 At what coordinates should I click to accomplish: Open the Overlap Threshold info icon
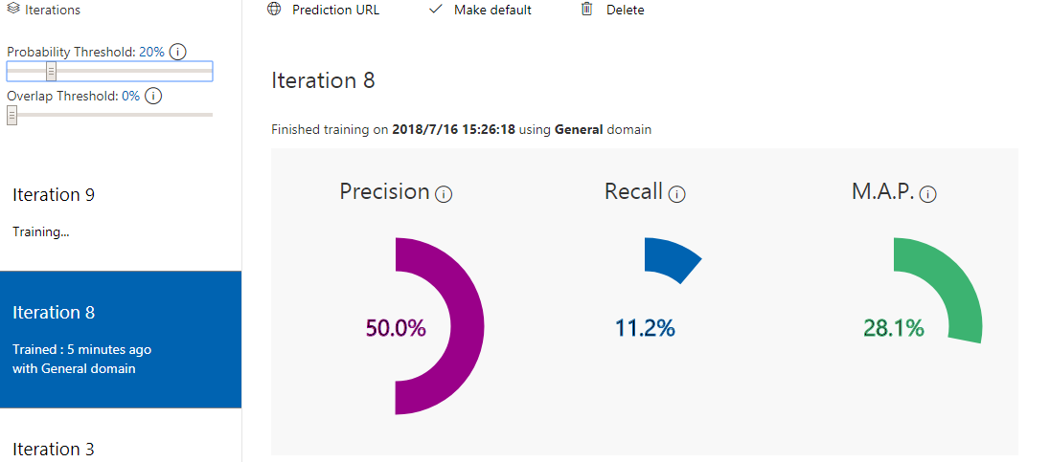coord(153,96)
